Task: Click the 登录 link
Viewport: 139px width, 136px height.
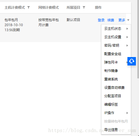Action: tap(101, 20)
